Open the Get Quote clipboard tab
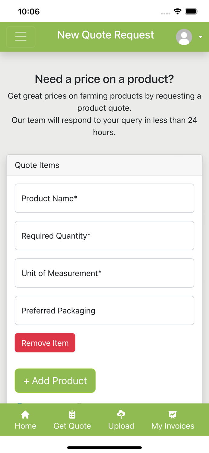The width and height of the screenshot is (209, 453). point(72,420)
